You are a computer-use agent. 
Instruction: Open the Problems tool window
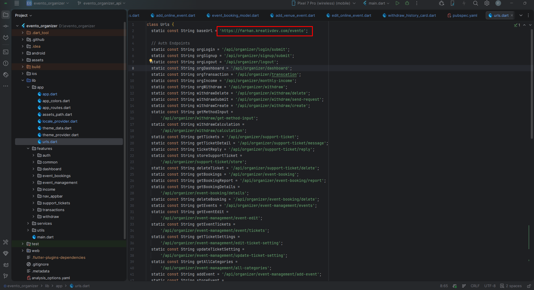pos(5,63)
